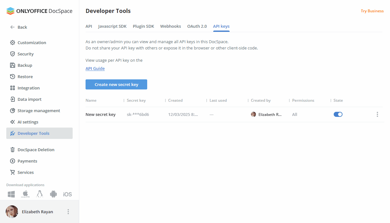Open the Webhooks tab
Screen dimensions: 390x223
(x=170, y=26)
